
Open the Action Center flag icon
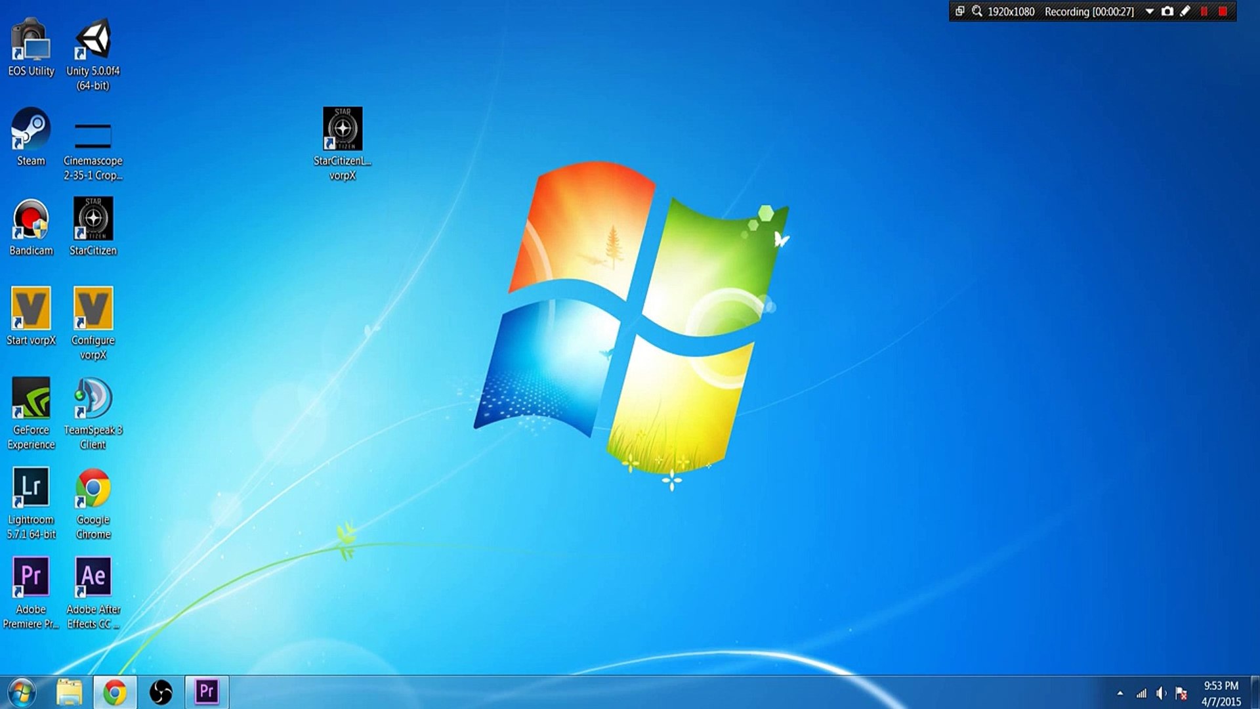point(1181,693)
